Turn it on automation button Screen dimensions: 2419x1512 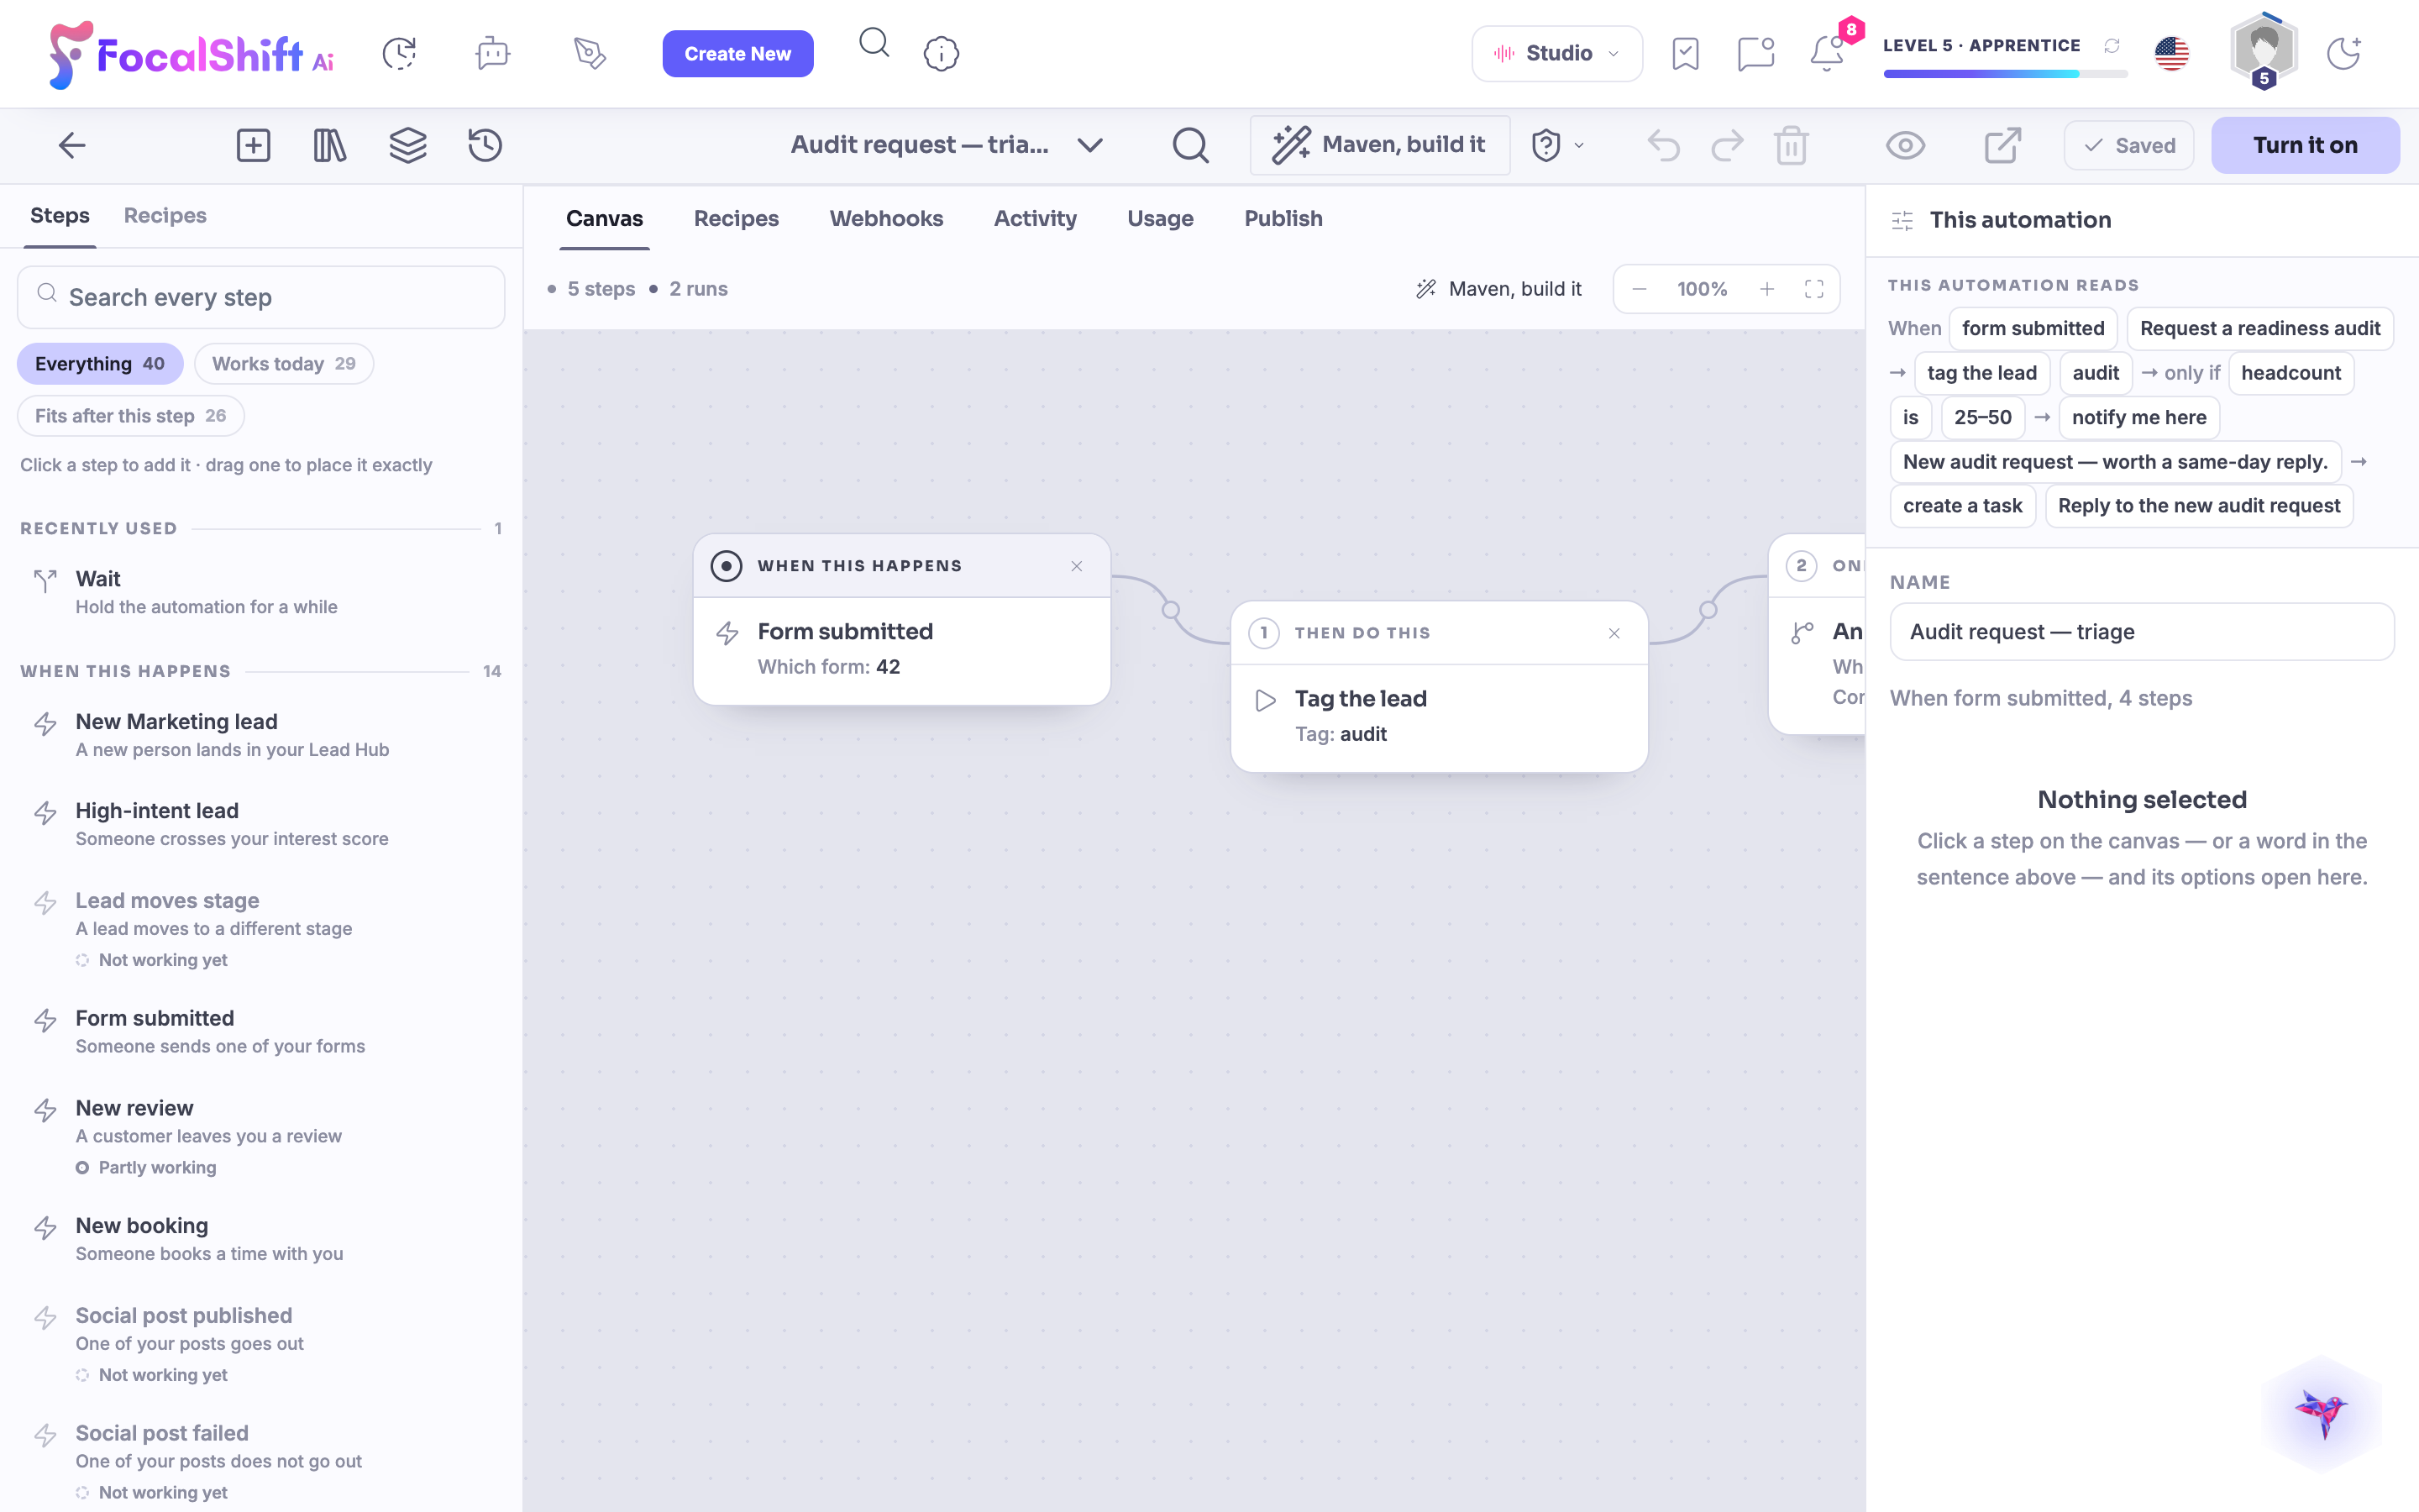[2305, 146]
